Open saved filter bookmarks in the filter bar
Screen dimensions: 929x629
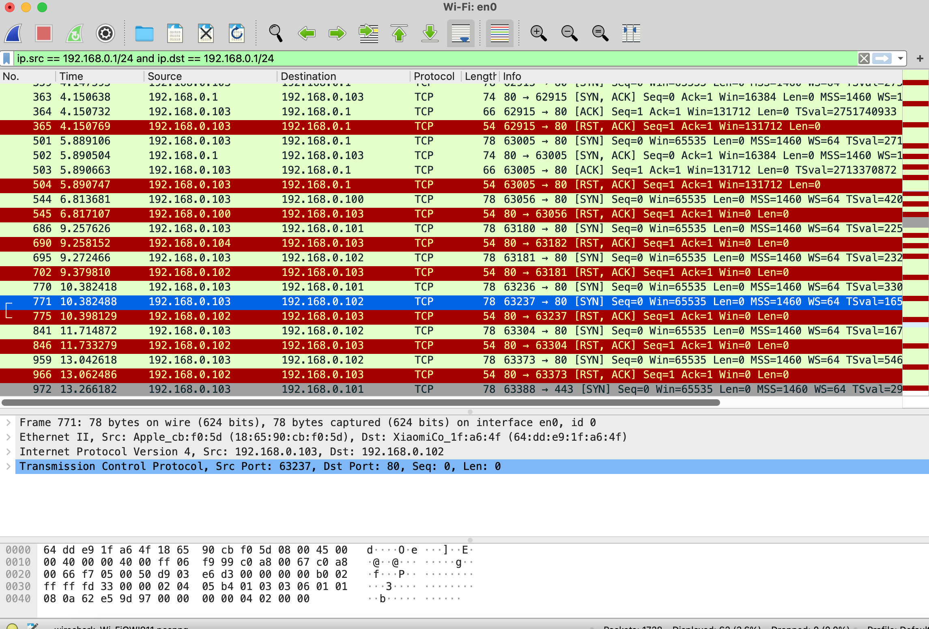coord(6,58)
